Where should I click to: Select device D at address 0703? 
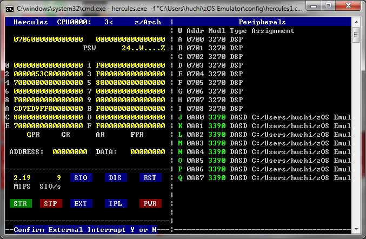coord(210,65)
